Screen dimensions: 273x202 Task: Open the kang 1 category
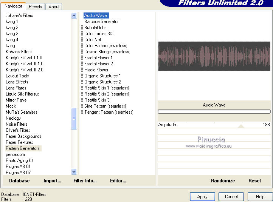pyautogui.click(x=12, y=22)
